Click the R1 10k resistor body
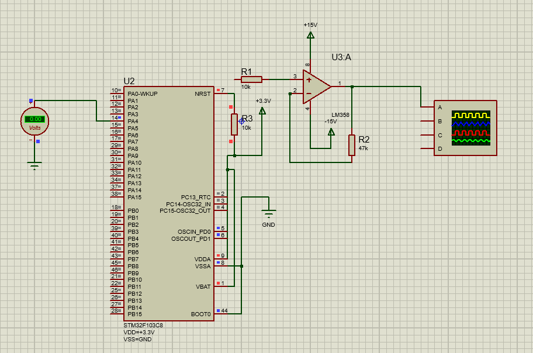This screenshot has height=353, width=533. 251,79
